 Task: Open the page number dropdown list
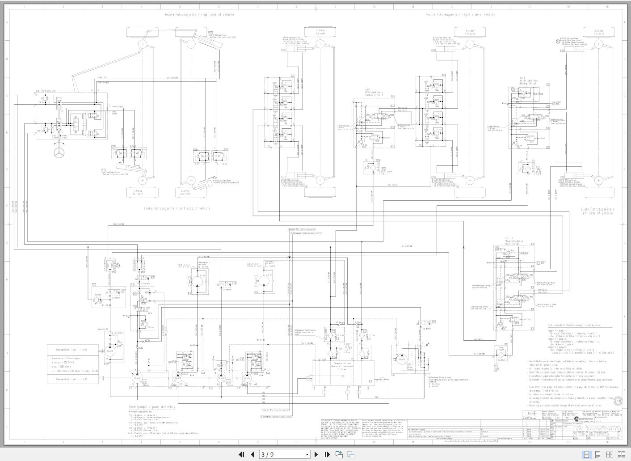click(x=307, y=454)
